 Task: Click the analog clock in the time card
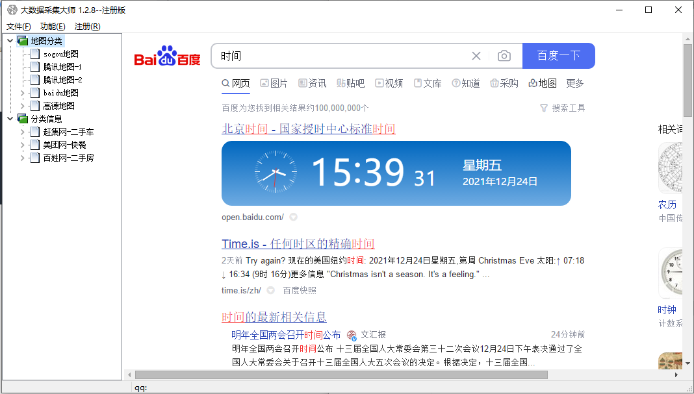click(276, 172)
